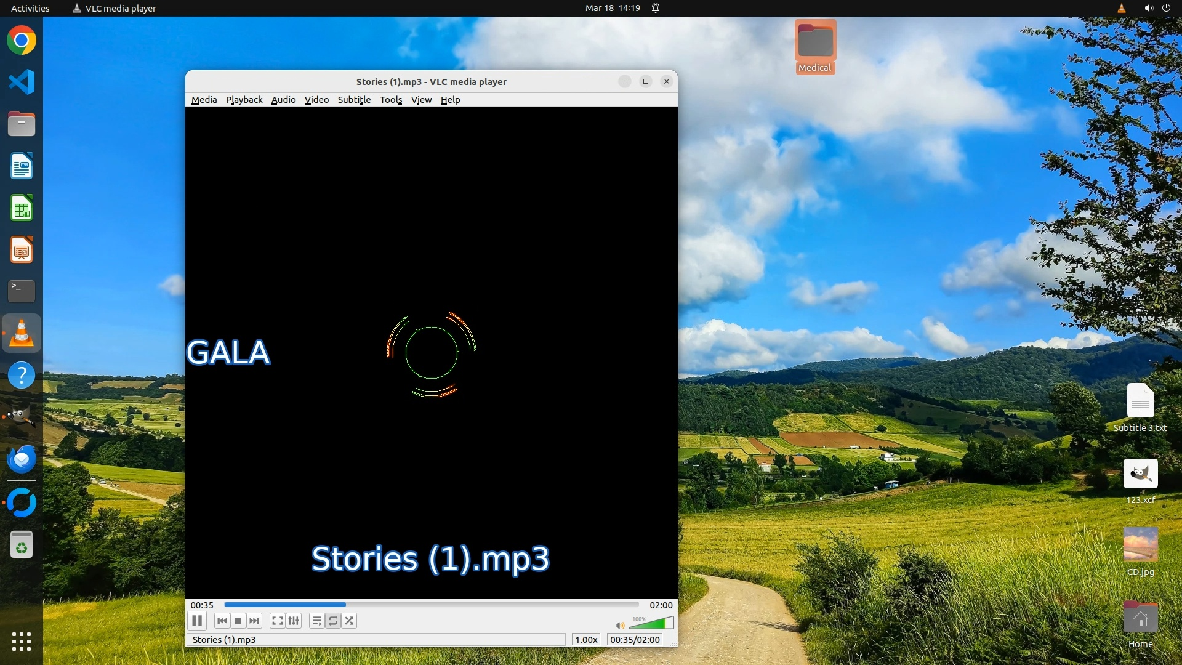Skip to next media in playlist
This screenshot has height=665, width=1182.
254,621
